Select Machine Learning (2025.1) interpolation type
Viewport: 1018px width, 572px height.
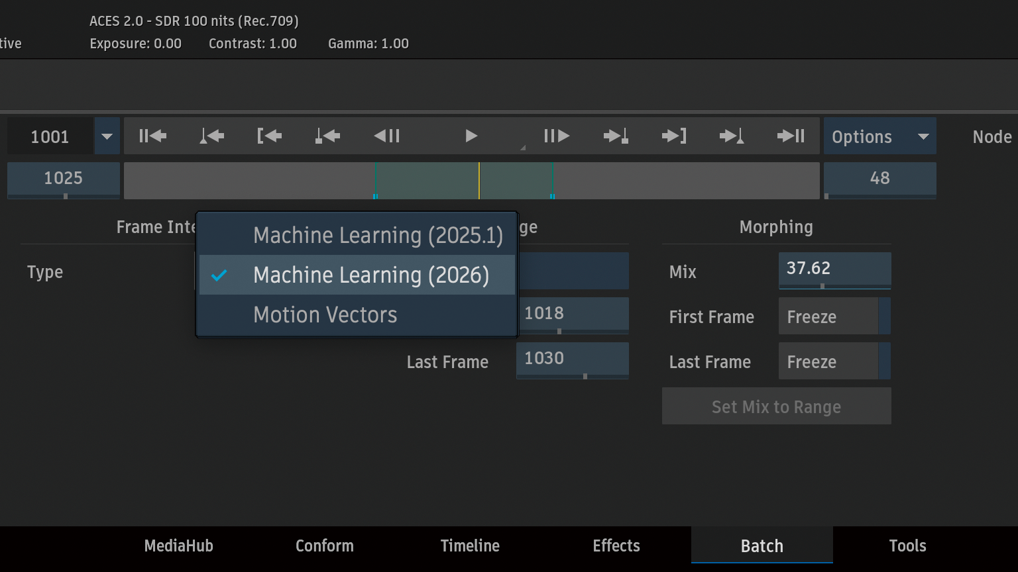(378, 236)
